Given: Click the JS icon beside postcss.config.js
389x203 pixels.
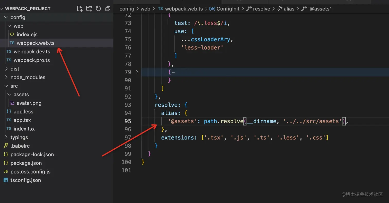Looking at the screenshot, I should coord(6,171).
